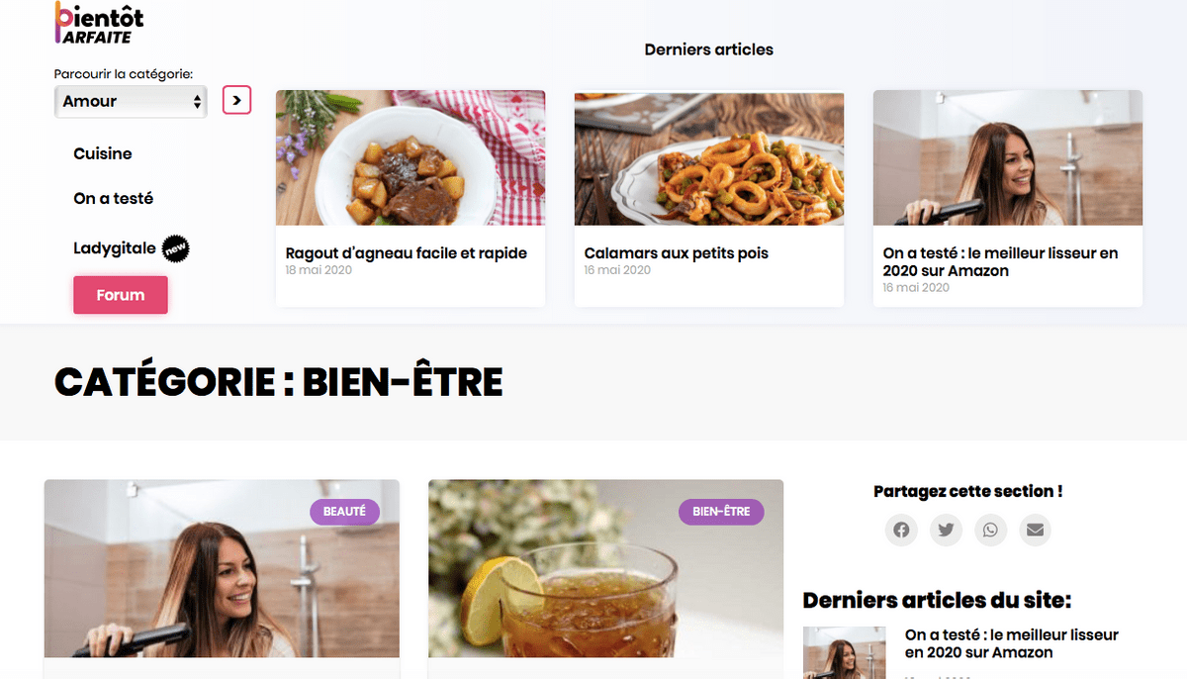The image size is (1187, 679).
Task: Open the Calamars aux petits pois article
Action: pos(677,253)
